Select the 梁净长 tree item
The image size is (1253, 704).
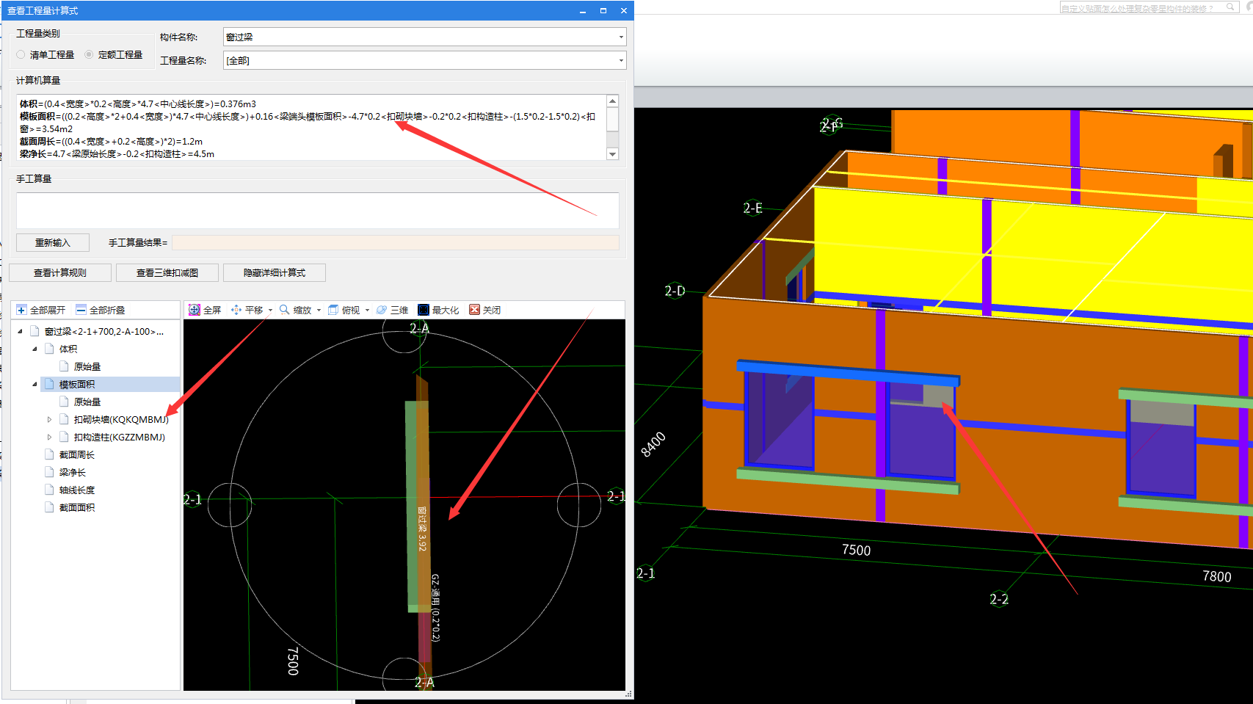pyautogui.click(x=73, y=473)
